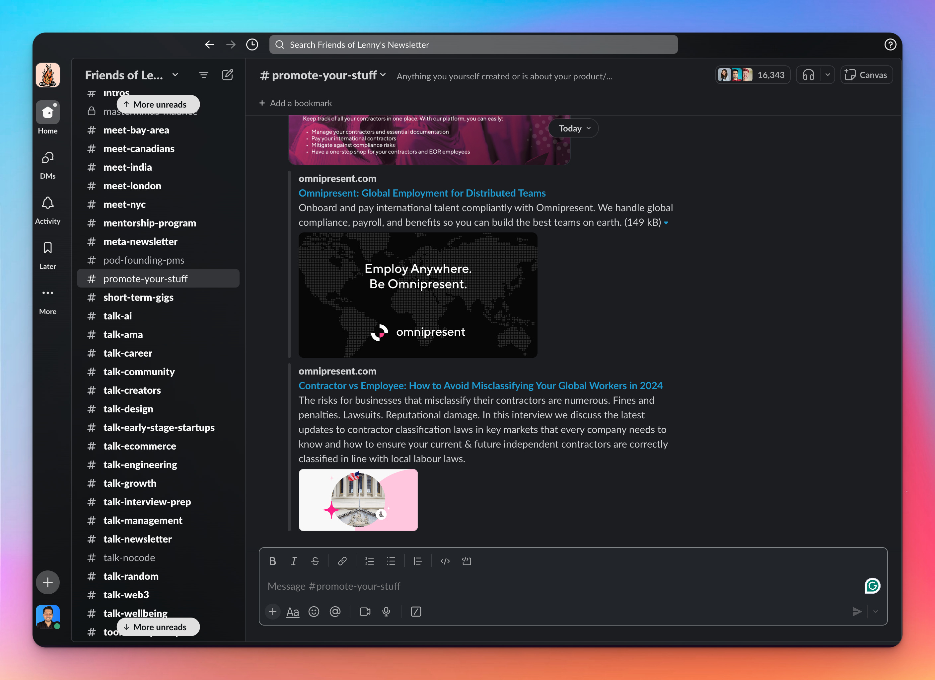Click the Grammarly icon in composer
The width and height of the screenshot is (935, 680).
tap(872, 585)
